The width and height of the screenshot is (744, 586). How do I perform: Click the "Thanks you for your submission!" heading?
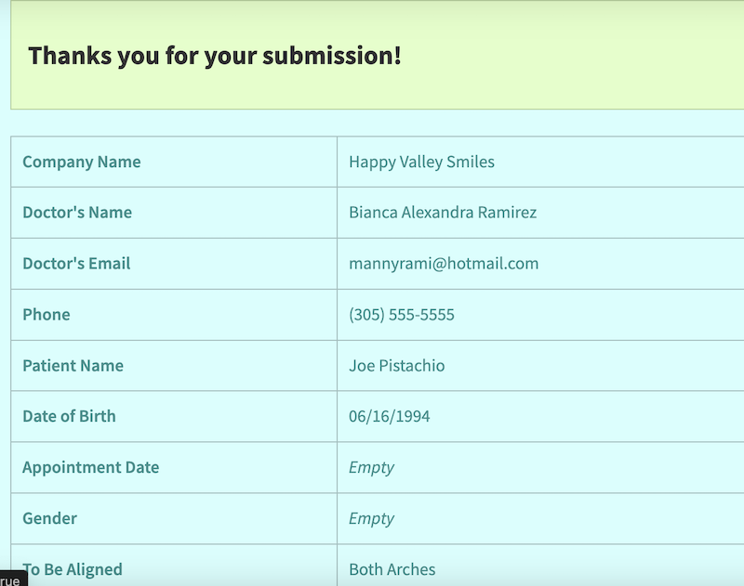(x=215, y=56)
